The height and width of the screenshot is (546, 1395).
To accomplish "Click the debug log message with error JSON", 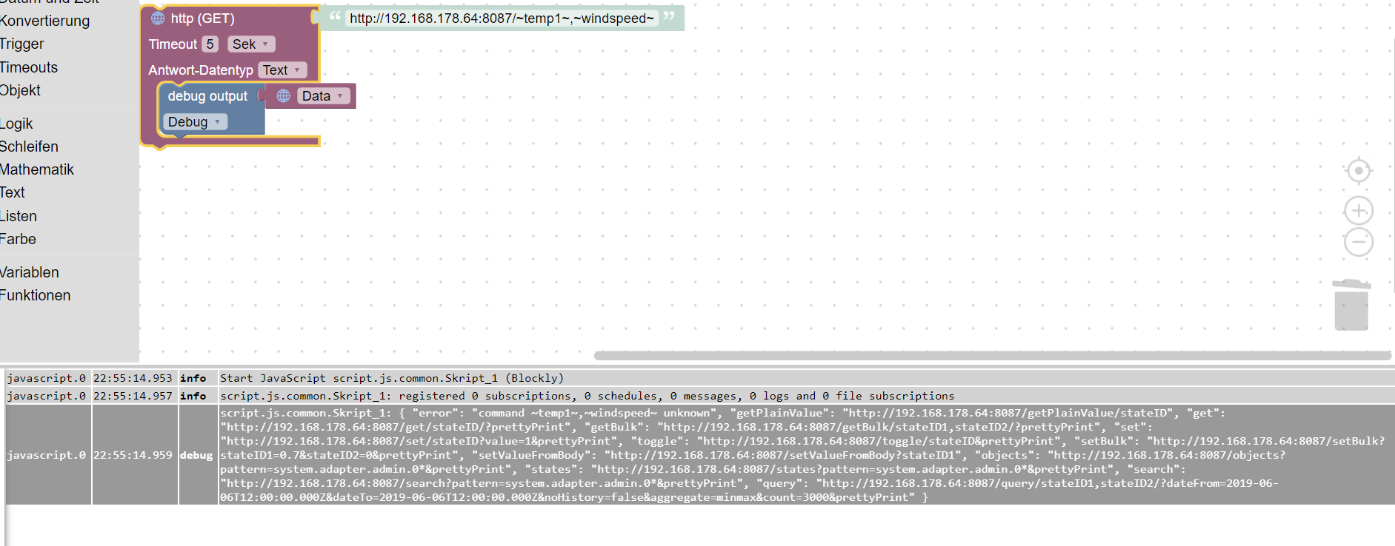I will [806, 455].
